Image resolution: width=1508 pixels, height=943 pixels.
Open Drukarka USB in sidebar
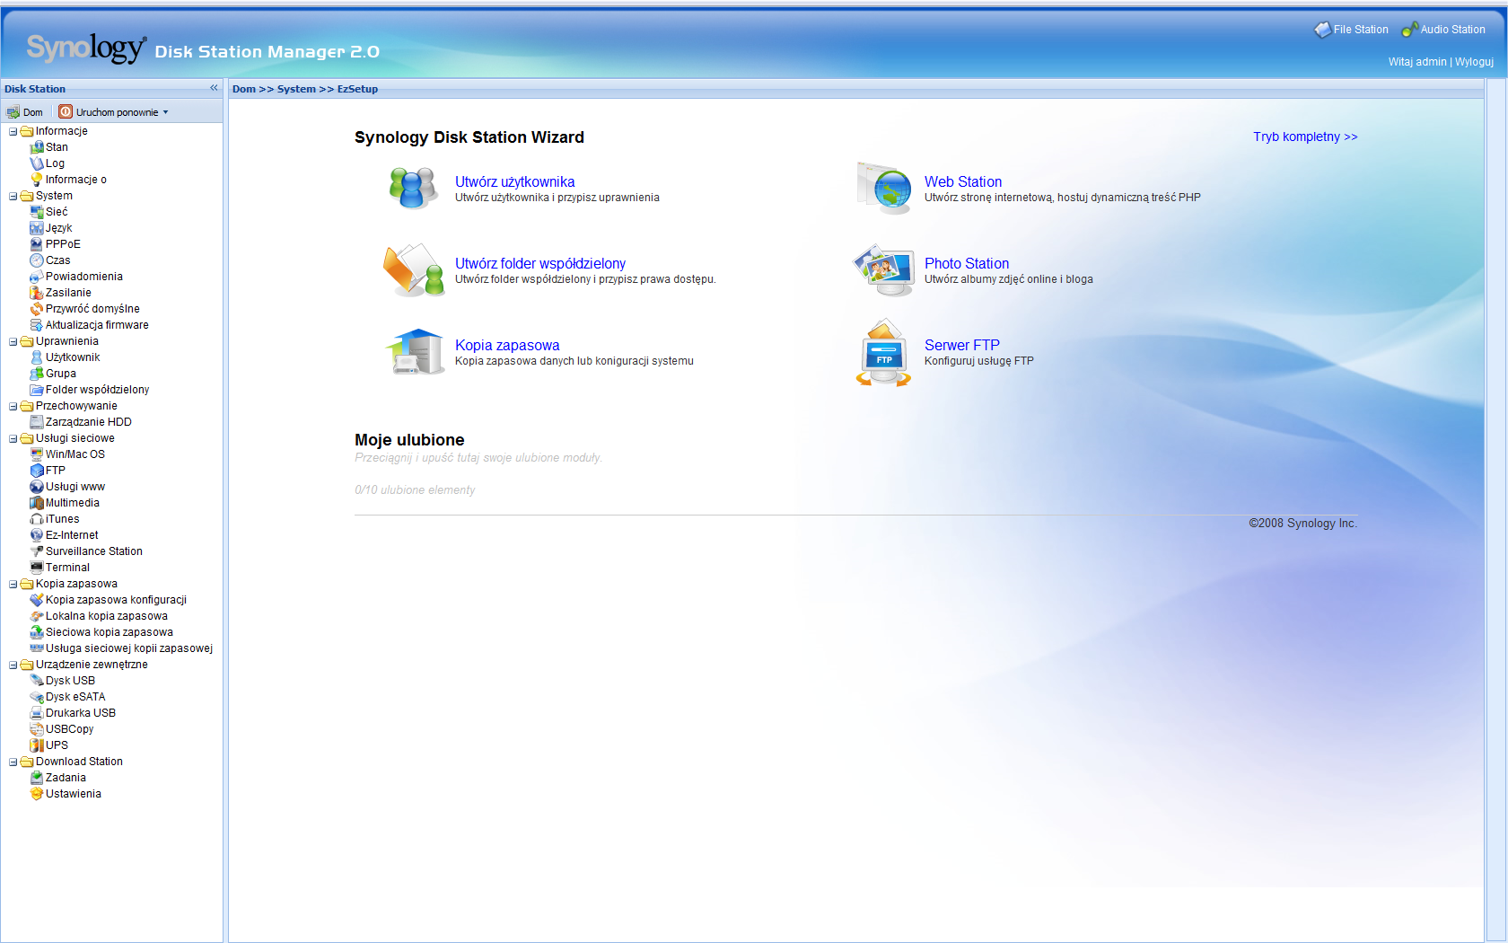81,713
